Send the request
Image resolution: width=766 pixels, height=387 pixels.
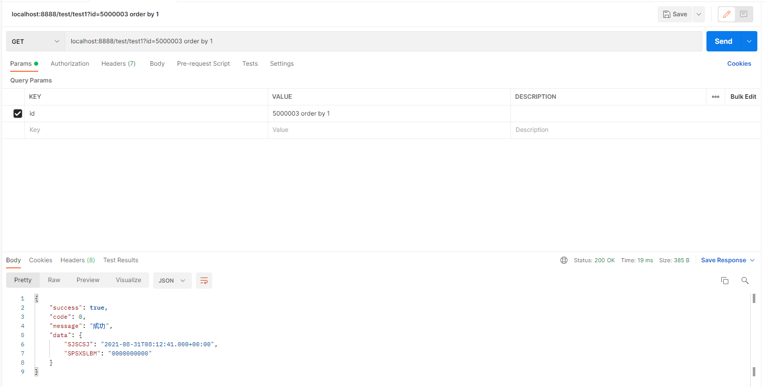pos(723,41)
